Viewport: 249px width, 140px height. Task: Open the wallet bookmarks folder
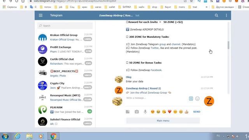pyautogui.click(x=110, y=7)
